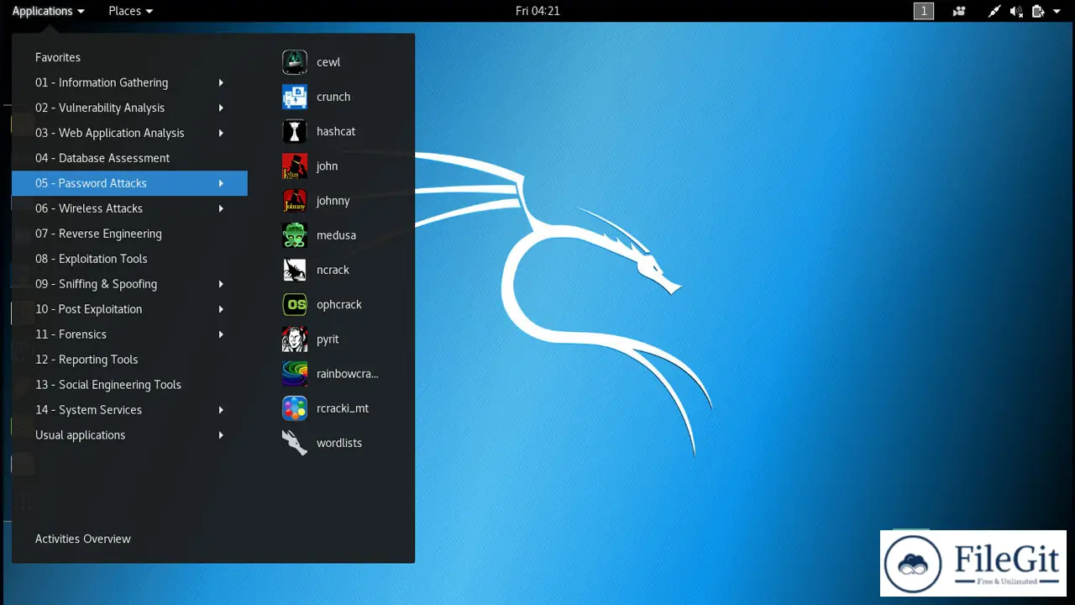Click the hashcat text label

[336, 131]
